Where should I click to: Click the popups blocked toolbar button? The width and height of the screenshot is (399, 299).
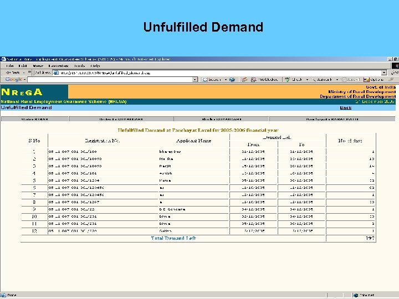tap(264, 80)
